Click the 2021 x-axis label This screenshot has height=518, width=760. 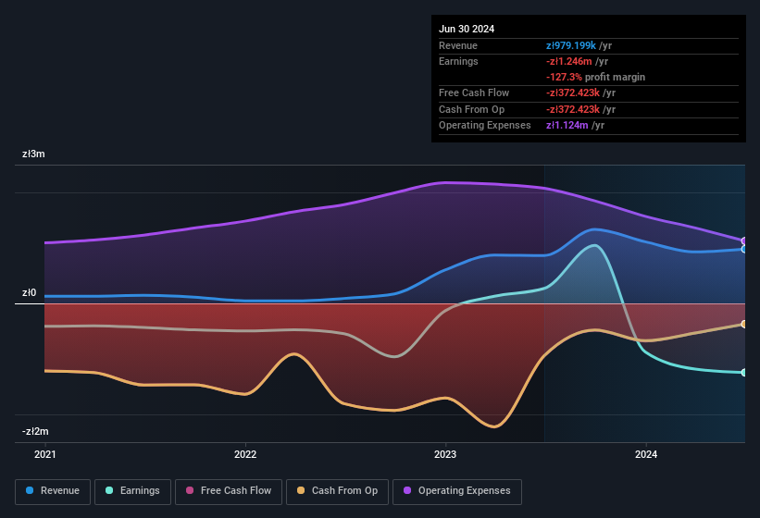[45, 454]
